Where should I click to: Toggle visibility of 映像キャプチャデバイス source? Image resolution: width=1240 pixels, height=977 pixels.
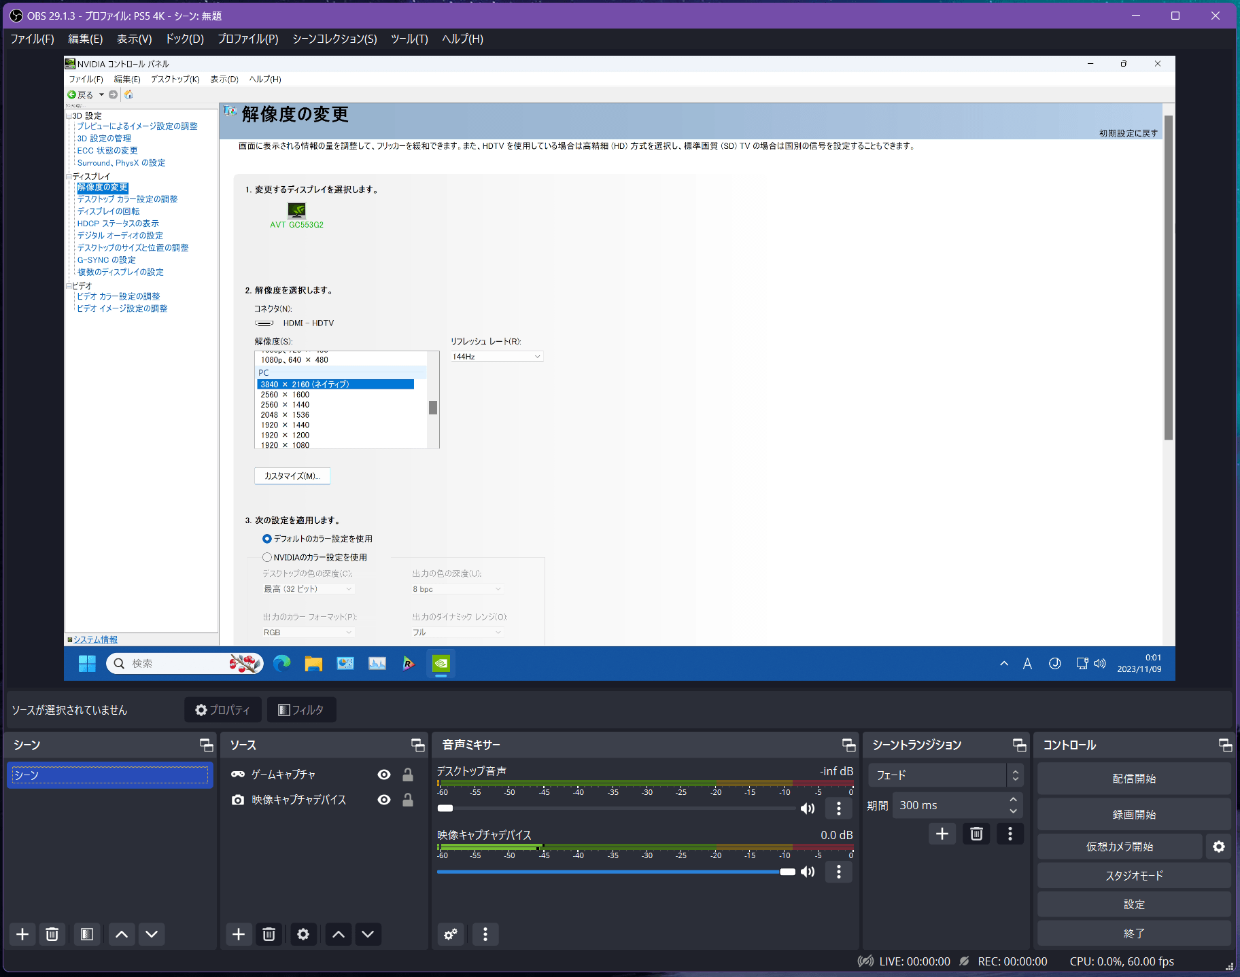(384, 800)
